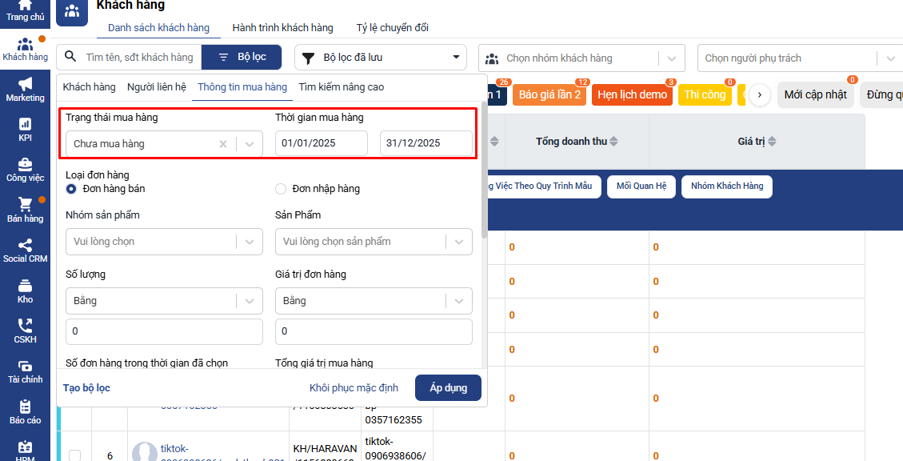Open Bán hàng shopping cart icon
The height and width of the screenshot is (461, 903).
(25, 210)
